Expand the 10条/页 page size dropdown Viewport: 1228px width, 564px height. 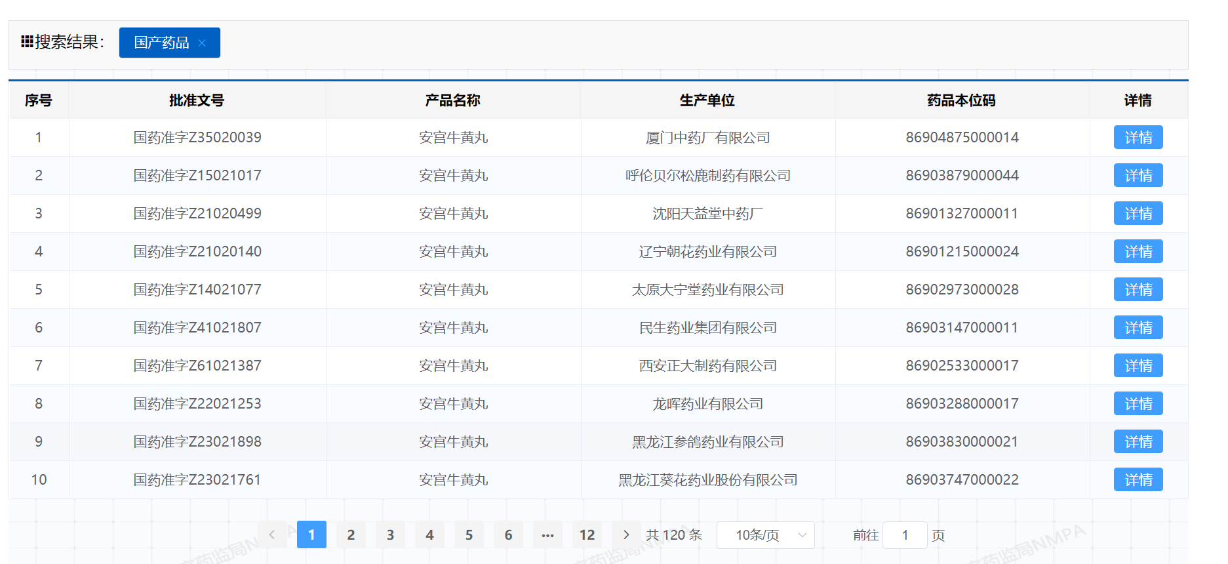(766, 535)
